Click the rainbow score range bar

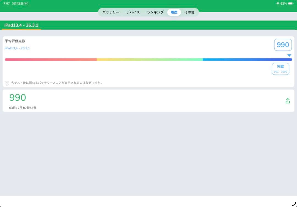click(148, 59)
